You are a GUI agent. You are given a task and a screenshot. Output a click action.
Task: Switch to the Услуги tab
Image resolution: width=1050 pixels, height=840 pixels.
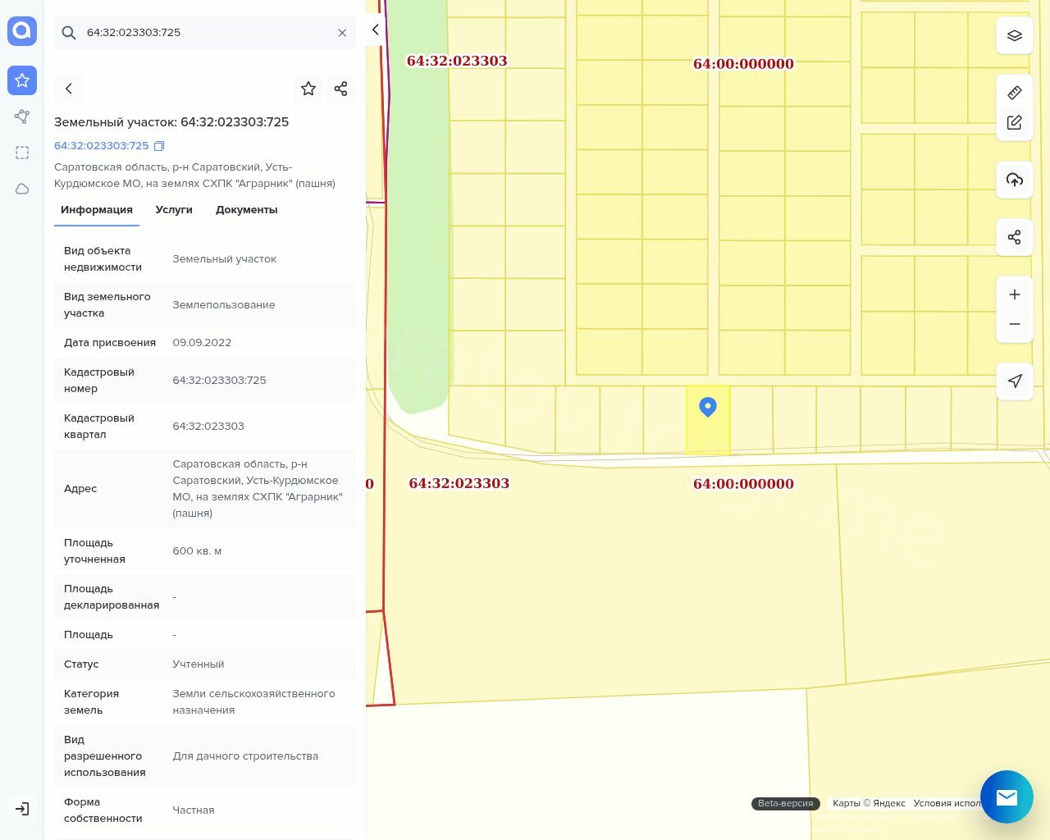[x=174, y=210]
